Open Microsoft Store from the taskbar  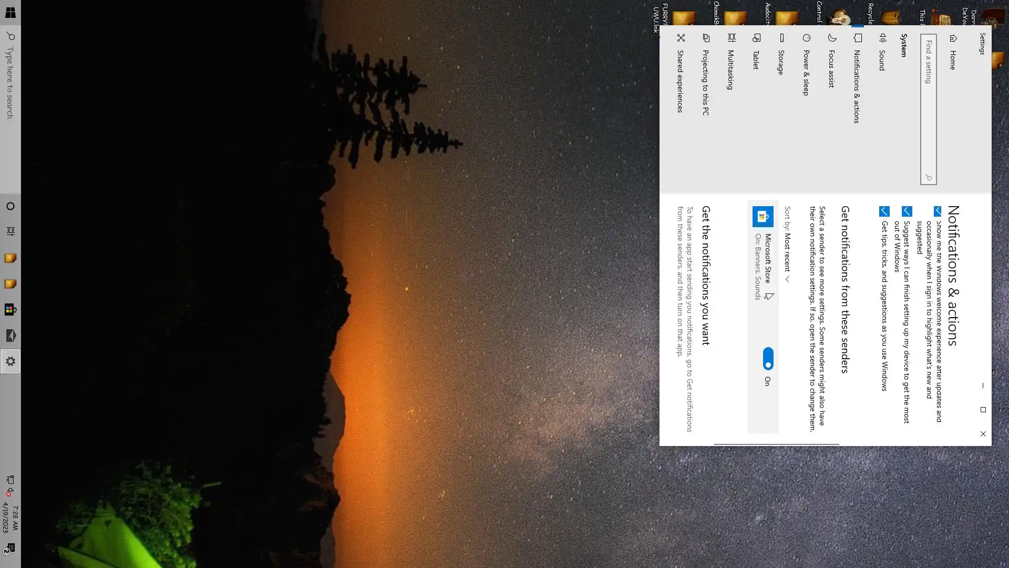click(x=11, y=309)
